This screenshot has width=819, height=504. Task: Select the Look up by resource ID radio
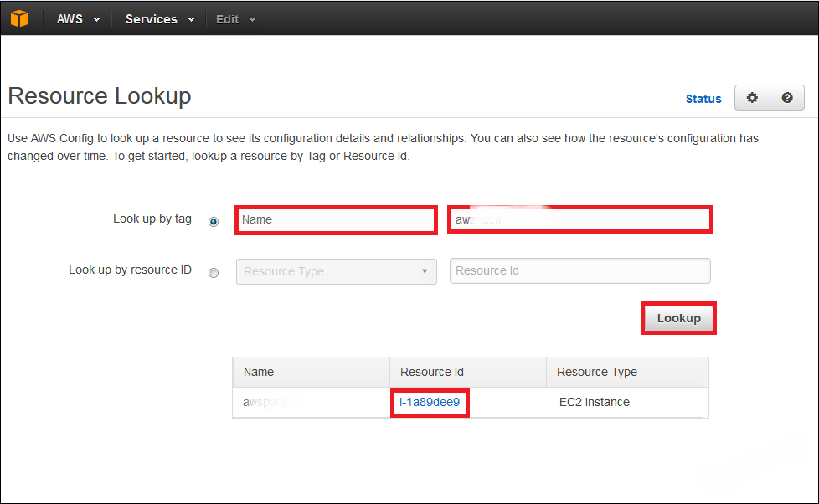[x=214, y=273]
